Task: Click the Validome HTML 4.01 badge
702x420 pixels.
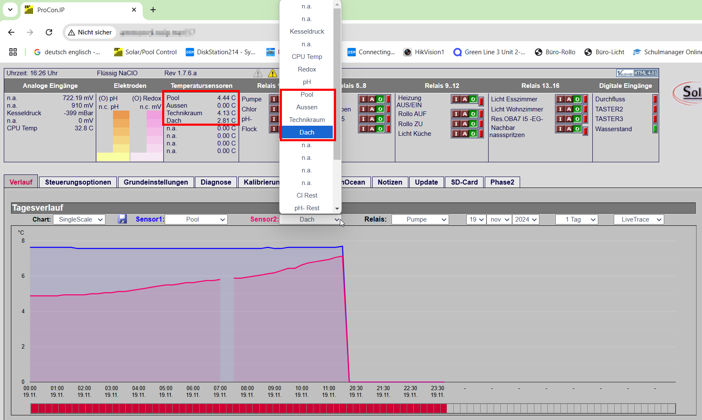Action: pos(637,73)
